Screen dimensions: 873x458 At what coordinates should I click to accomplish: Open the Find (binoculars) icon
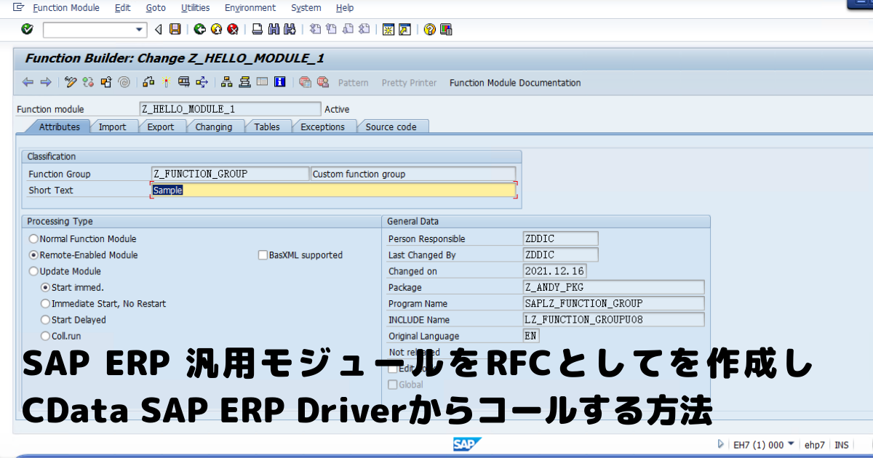(x=272, y=30)
